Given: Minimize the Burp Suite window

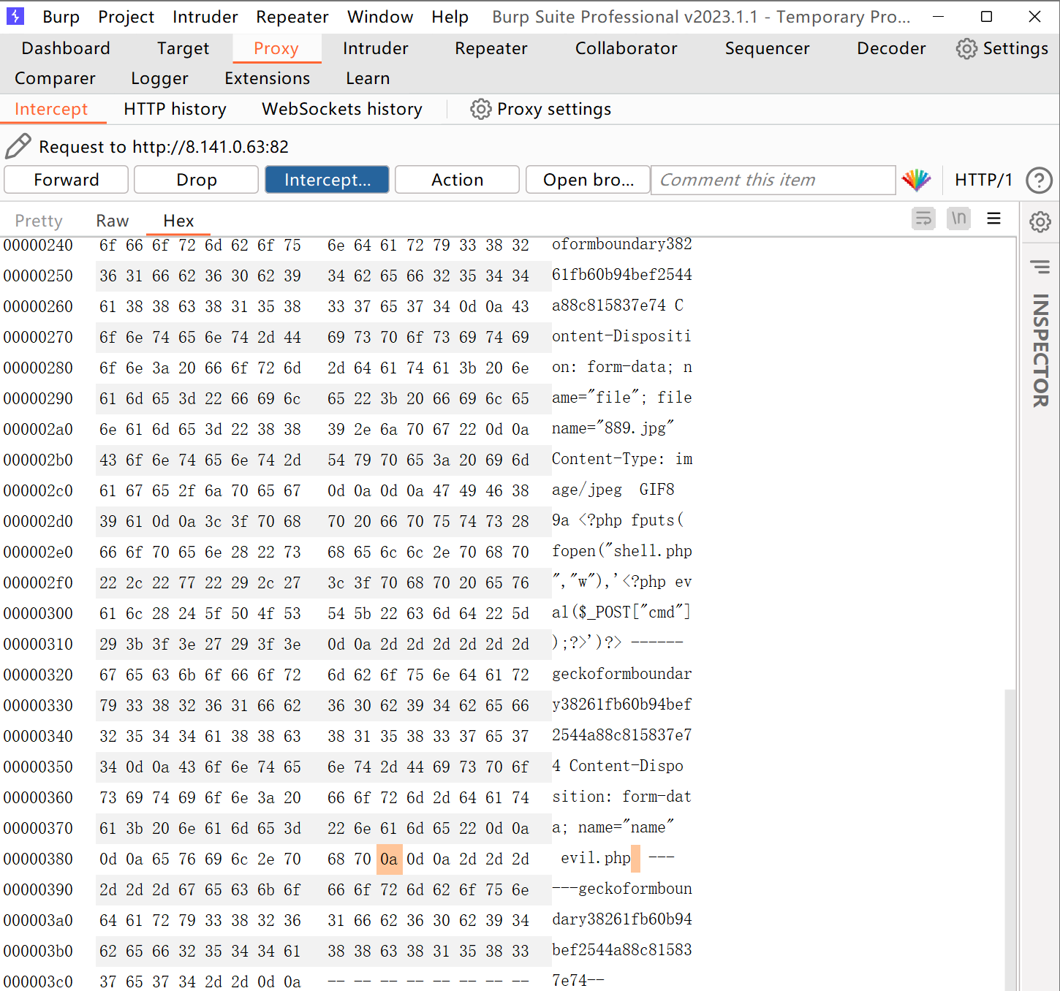Looking at the screenshot, I should point(938,17).
